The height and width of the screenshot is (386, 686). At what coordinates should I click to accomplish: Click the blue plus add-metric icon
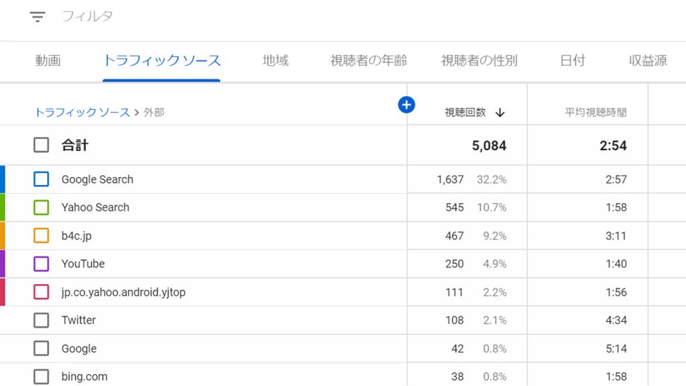pos(407,105)
